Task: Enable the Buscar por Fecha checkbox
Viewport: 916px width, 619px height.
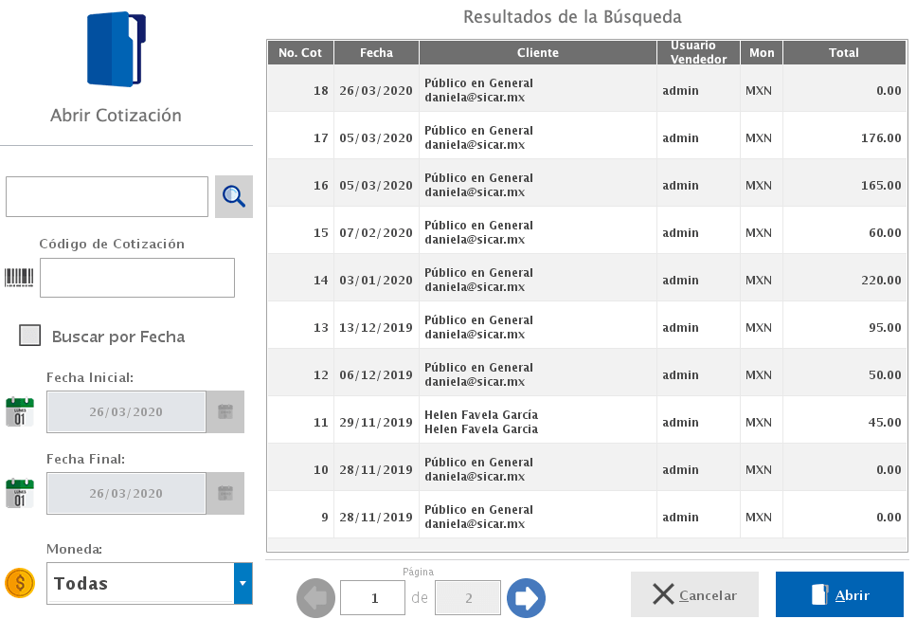Action: [x=29, y=336]
